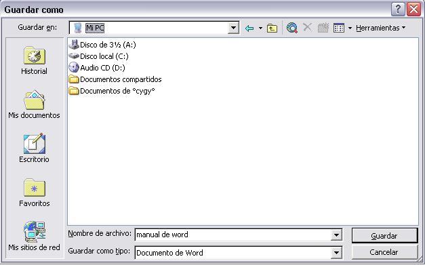
Task: Select the Documentos de °cygy° folder
Action: coord(112,91)
